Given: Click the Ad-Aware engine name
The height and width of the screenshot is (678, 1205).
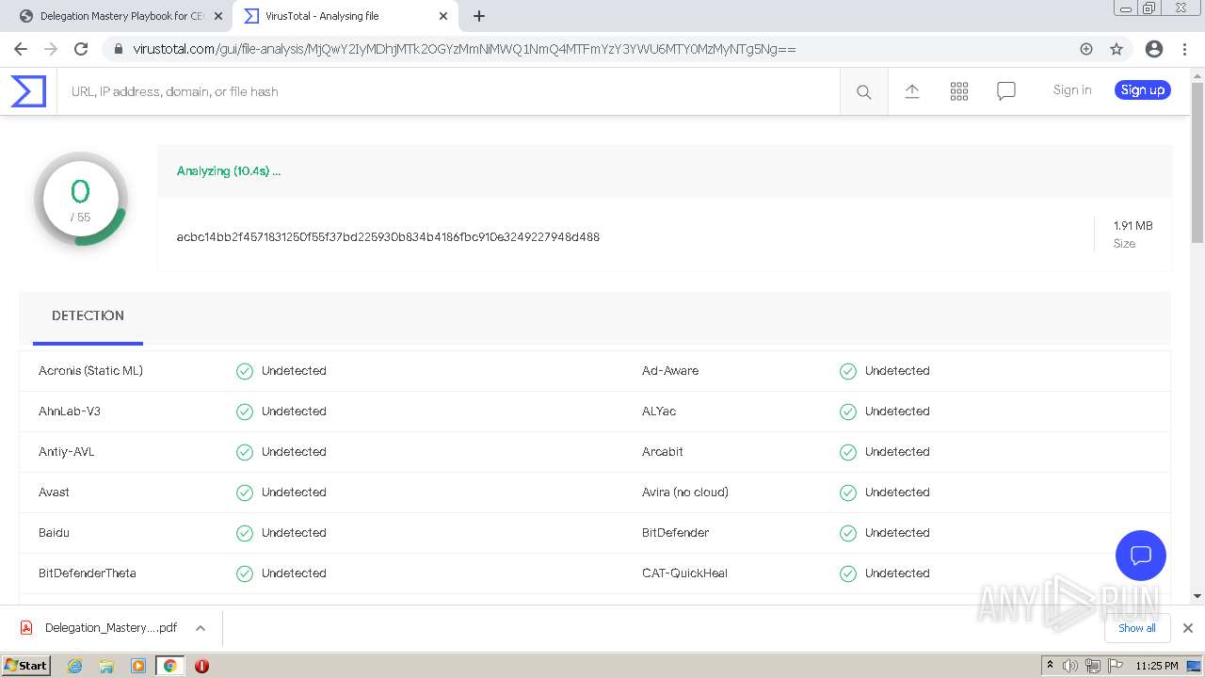Looking at the screenshot, I should [x=670, y=371].
